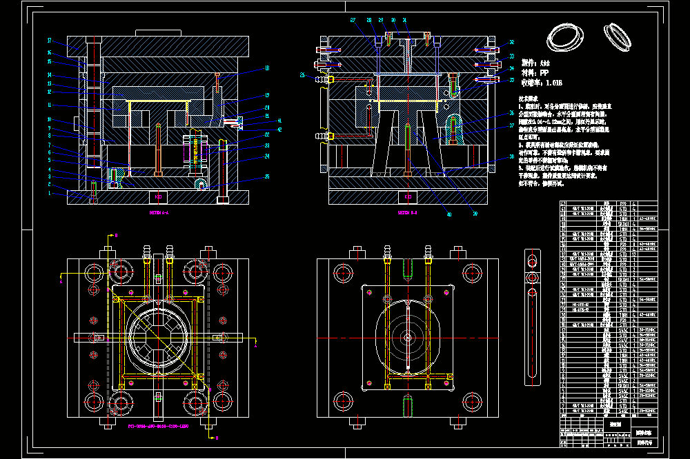Click balloon number 28
The height and width of the screenshot is (459, 690).
(369, 20)
